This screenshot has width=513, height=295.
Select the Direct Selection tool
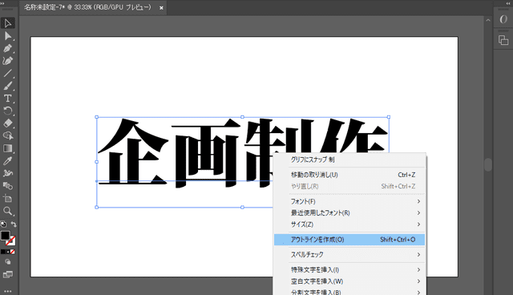click(7, 35)
